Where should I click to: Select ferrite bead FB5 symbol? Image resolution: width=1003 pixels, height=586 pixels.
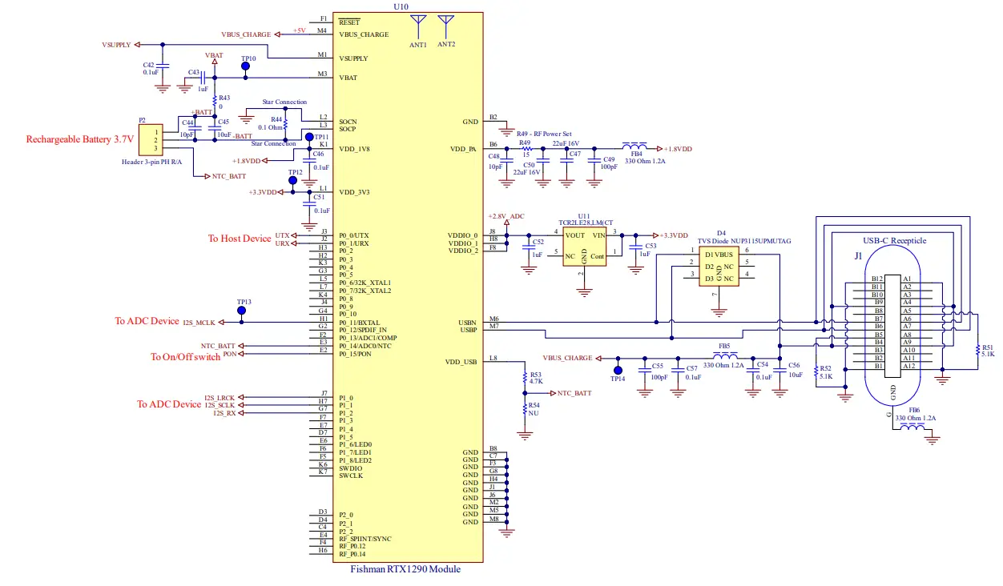(725, 355)
